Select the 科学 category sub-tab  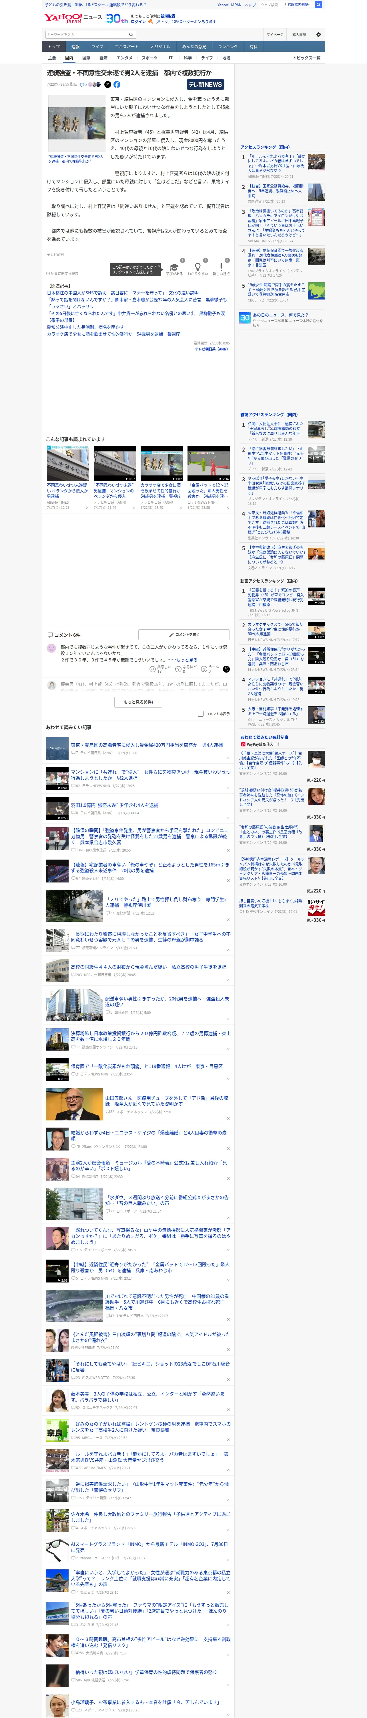(188, 58)
